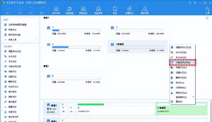Image resolution: width=212 pixels, height=122 pixels.
Task: Select context menu 设置卷标 entry
Action: click(182, 88)
